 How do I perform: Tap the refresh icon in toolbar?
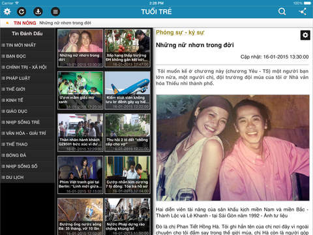tap(22, 12)
